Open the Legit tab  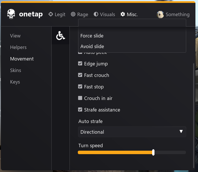point(57,14)
